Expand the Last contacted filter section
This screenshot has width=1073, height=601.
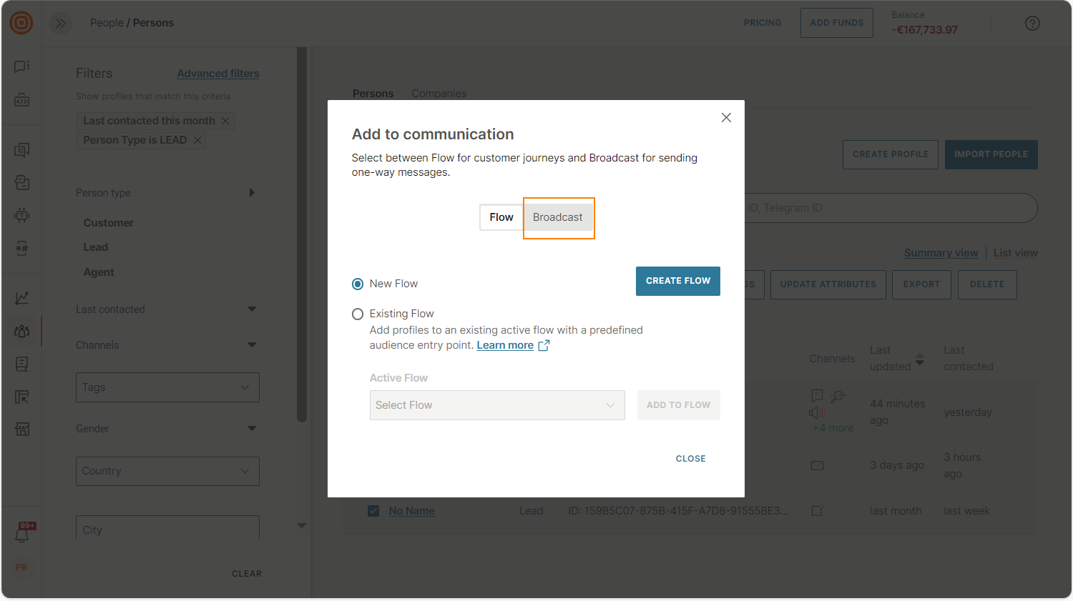252,309
